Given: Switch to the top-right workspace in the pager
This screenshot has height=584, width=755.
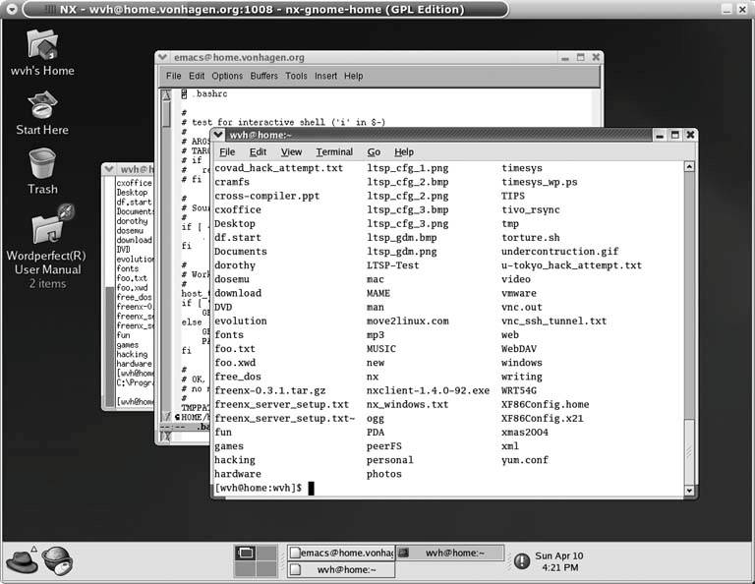Looking at the screenshot, I should 267,553.
